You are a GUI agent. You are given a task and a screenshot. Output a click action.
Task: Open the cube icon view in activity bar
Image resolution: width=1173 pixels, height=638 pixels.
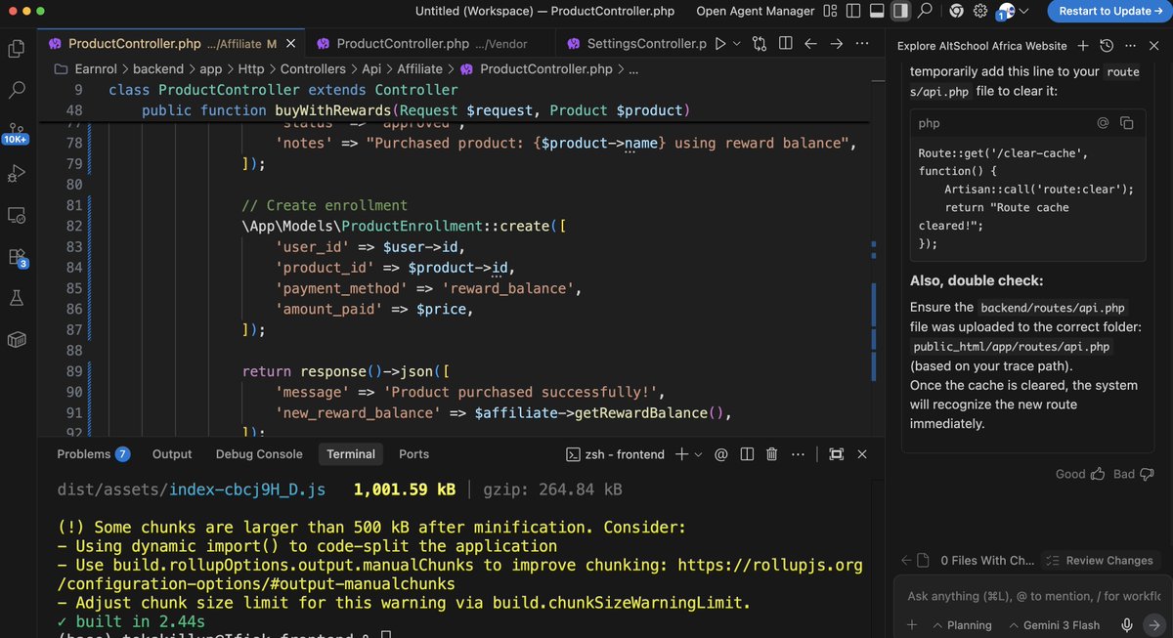(17, 339)
